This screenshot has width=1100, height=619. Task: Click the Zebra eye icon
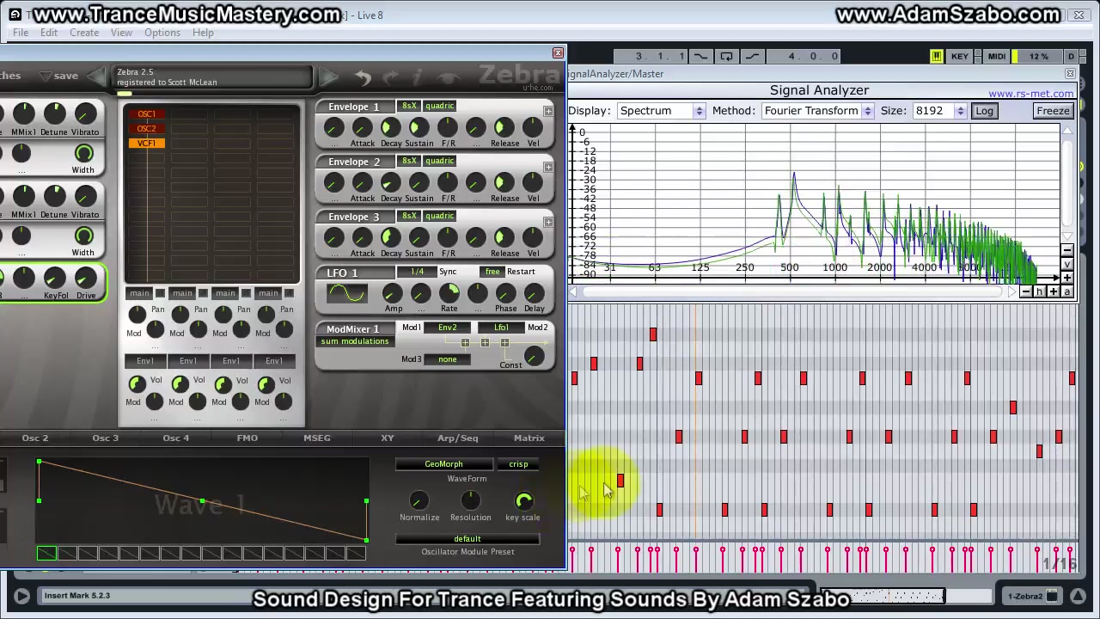(x=449, y=78)
